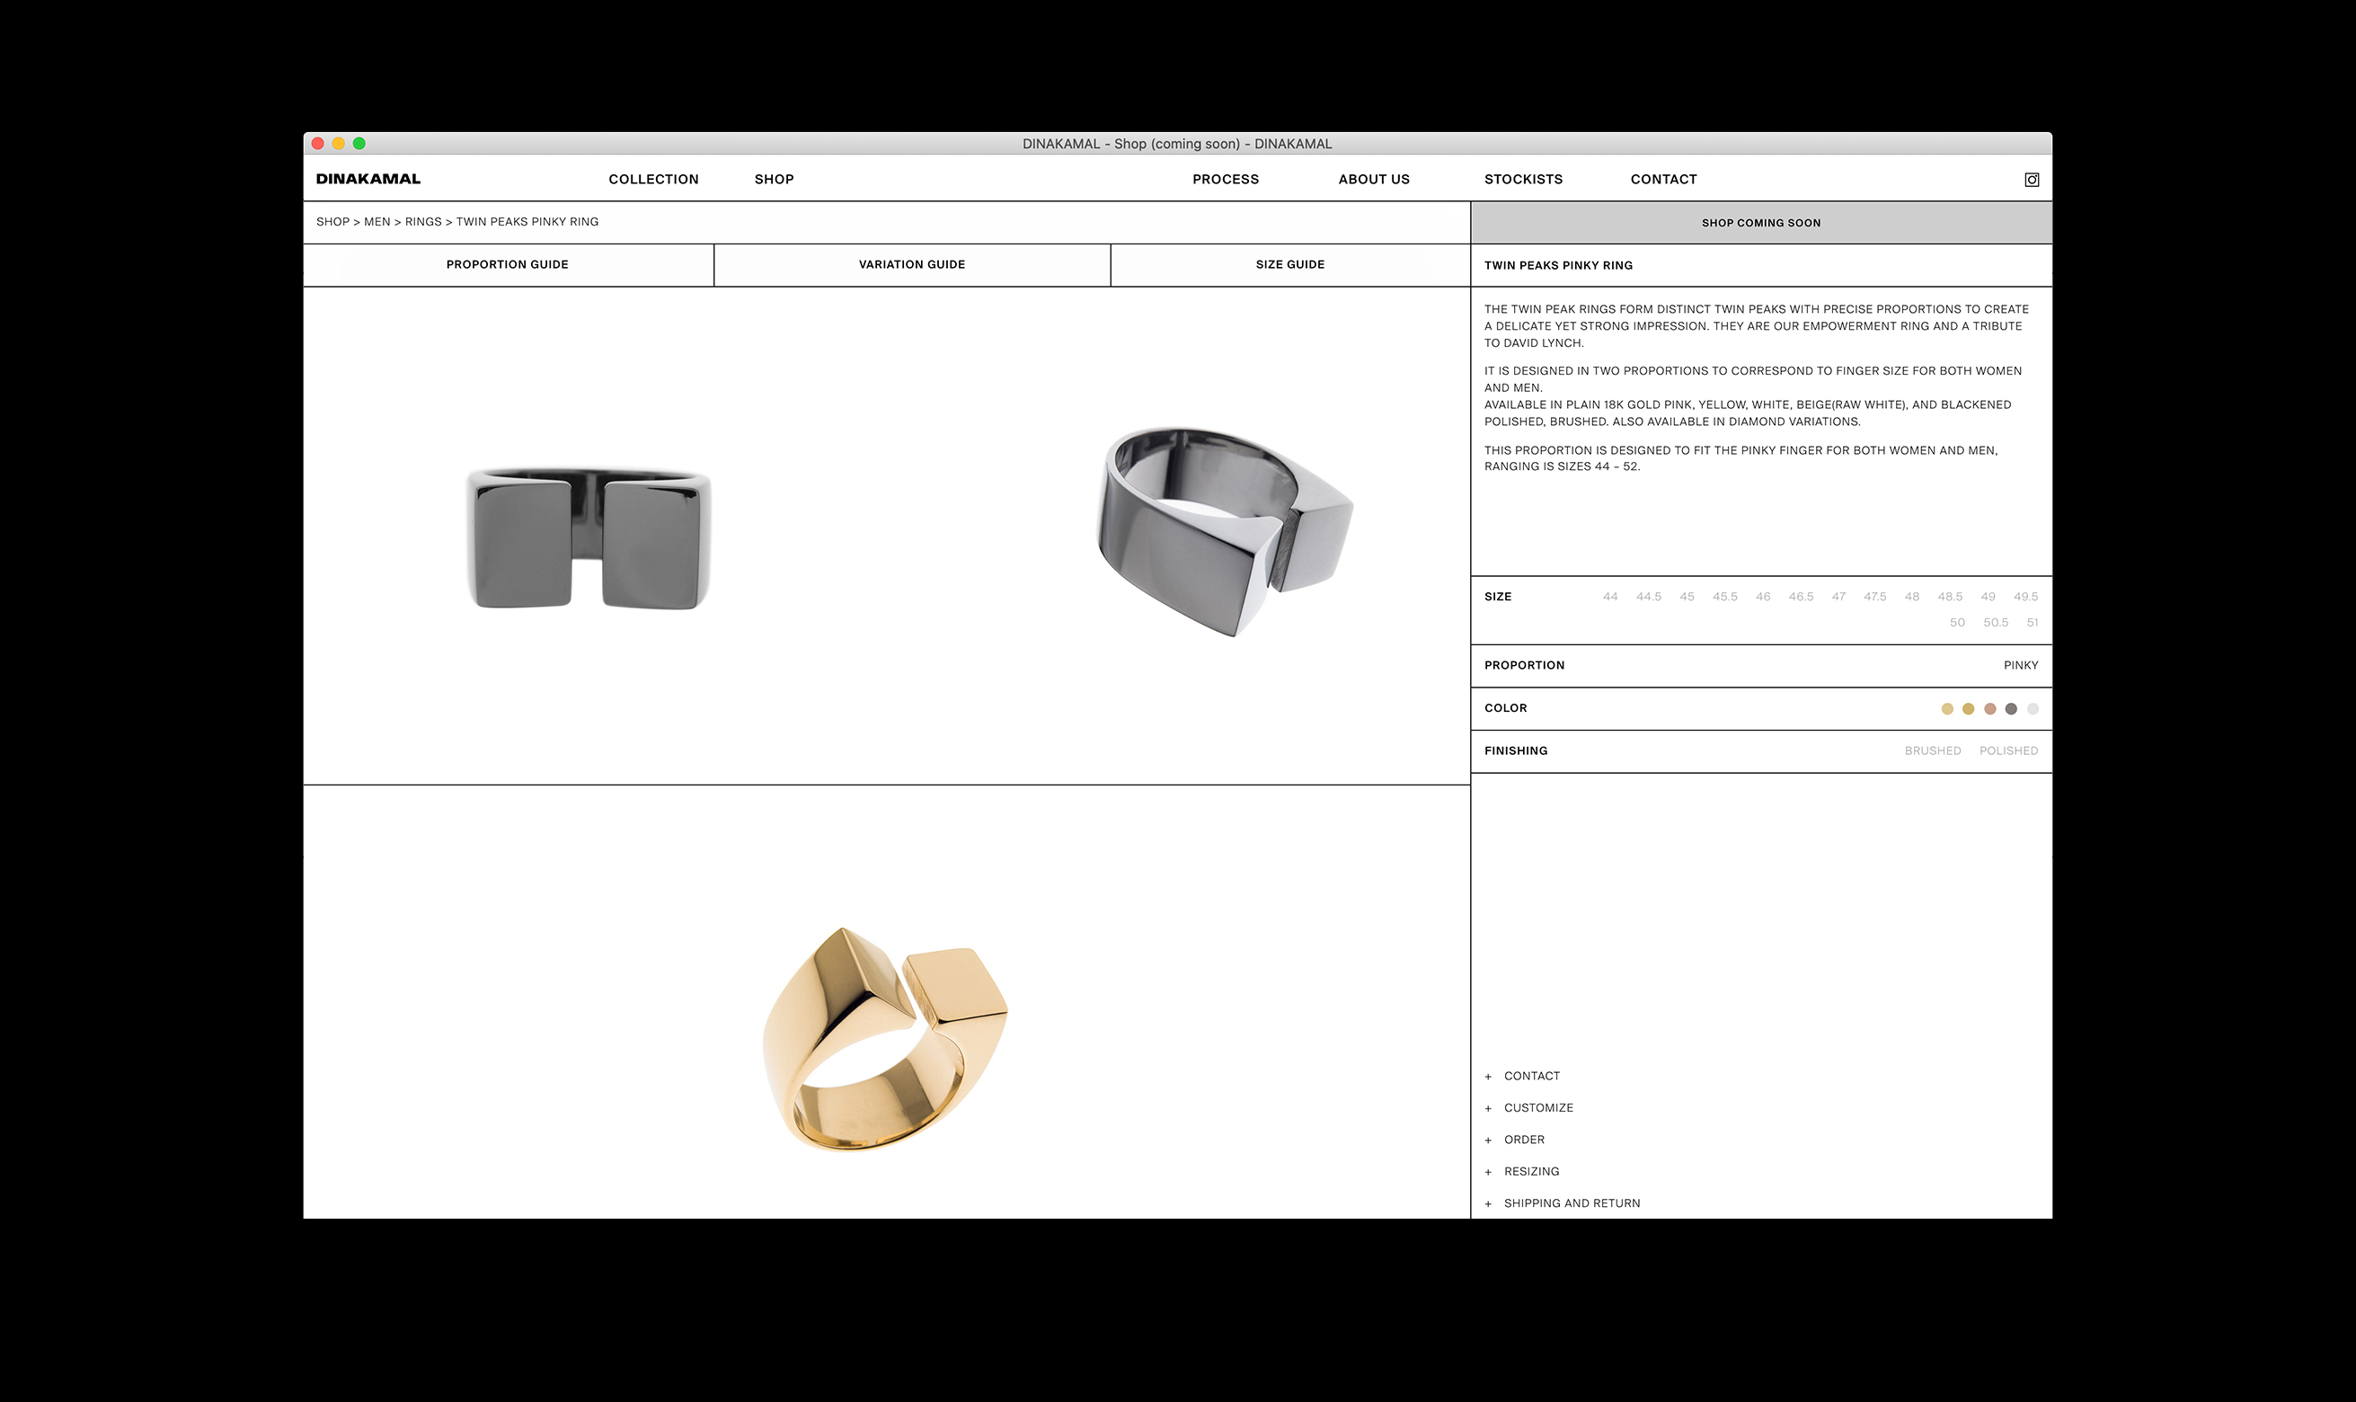Screen dimensions: 2356x1402
Task: Open the gold ring product image
Action: [x=885, y=1039]
